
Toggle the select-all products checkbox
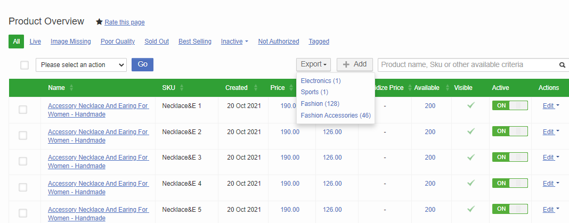(25, 65)
